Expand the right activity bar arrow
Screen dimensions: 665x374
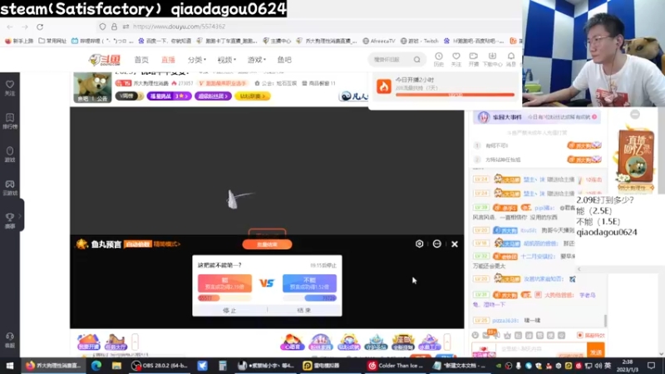447,342
